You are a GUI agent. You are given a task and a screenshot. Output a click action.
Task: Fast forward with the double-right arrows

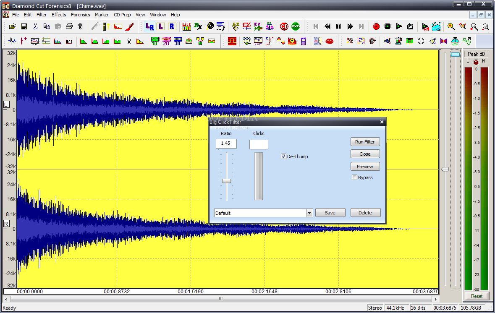coord(350,26)
